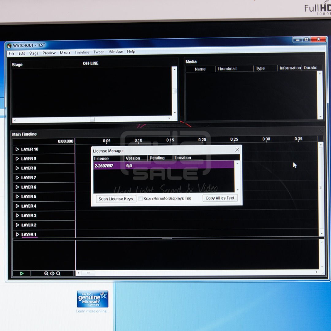Open the File menu

(x=11, y=54)
